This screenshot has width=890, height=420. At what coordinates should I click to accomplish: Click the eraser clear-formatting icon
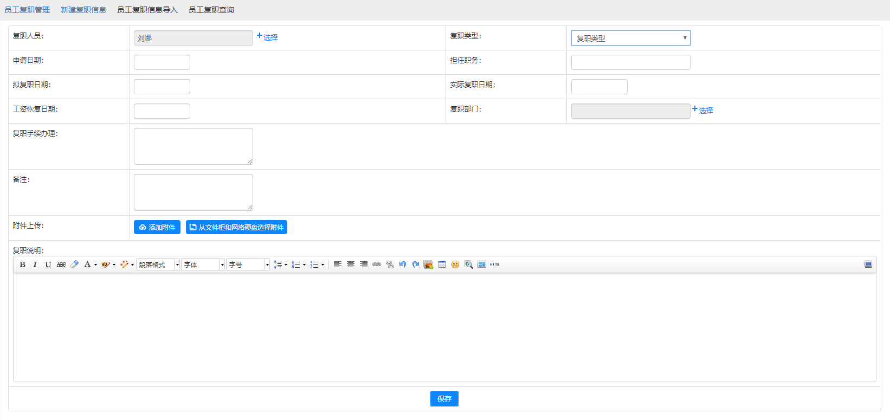tap(74, 264)
